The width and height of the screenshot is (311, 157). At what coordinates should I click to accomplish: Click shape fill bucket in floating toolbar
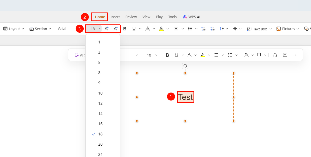point(246,55)
